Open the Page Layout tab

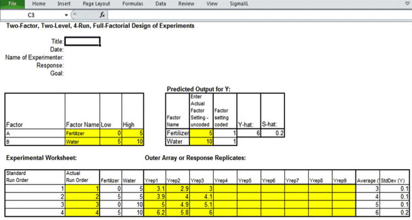coord(96,4)
